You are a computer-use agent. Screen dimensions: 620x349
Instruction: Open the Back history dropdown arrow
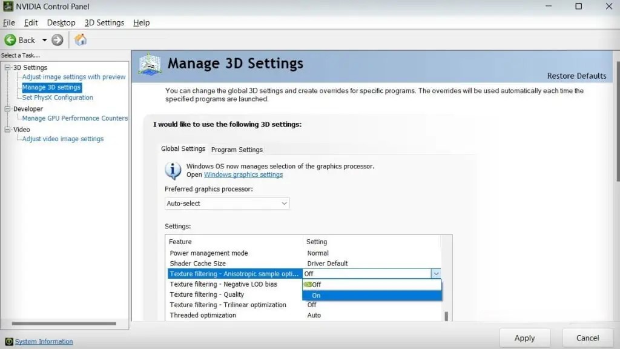tap(44, 40)
